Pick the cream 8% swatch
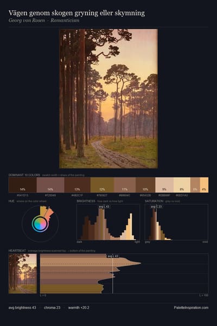 [x=182, y=185]
